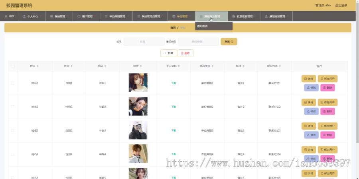The image size is (359, 179).
Task: Expand the 投票信息管理 dropdown arrow
Action: (x=255, y=16)
